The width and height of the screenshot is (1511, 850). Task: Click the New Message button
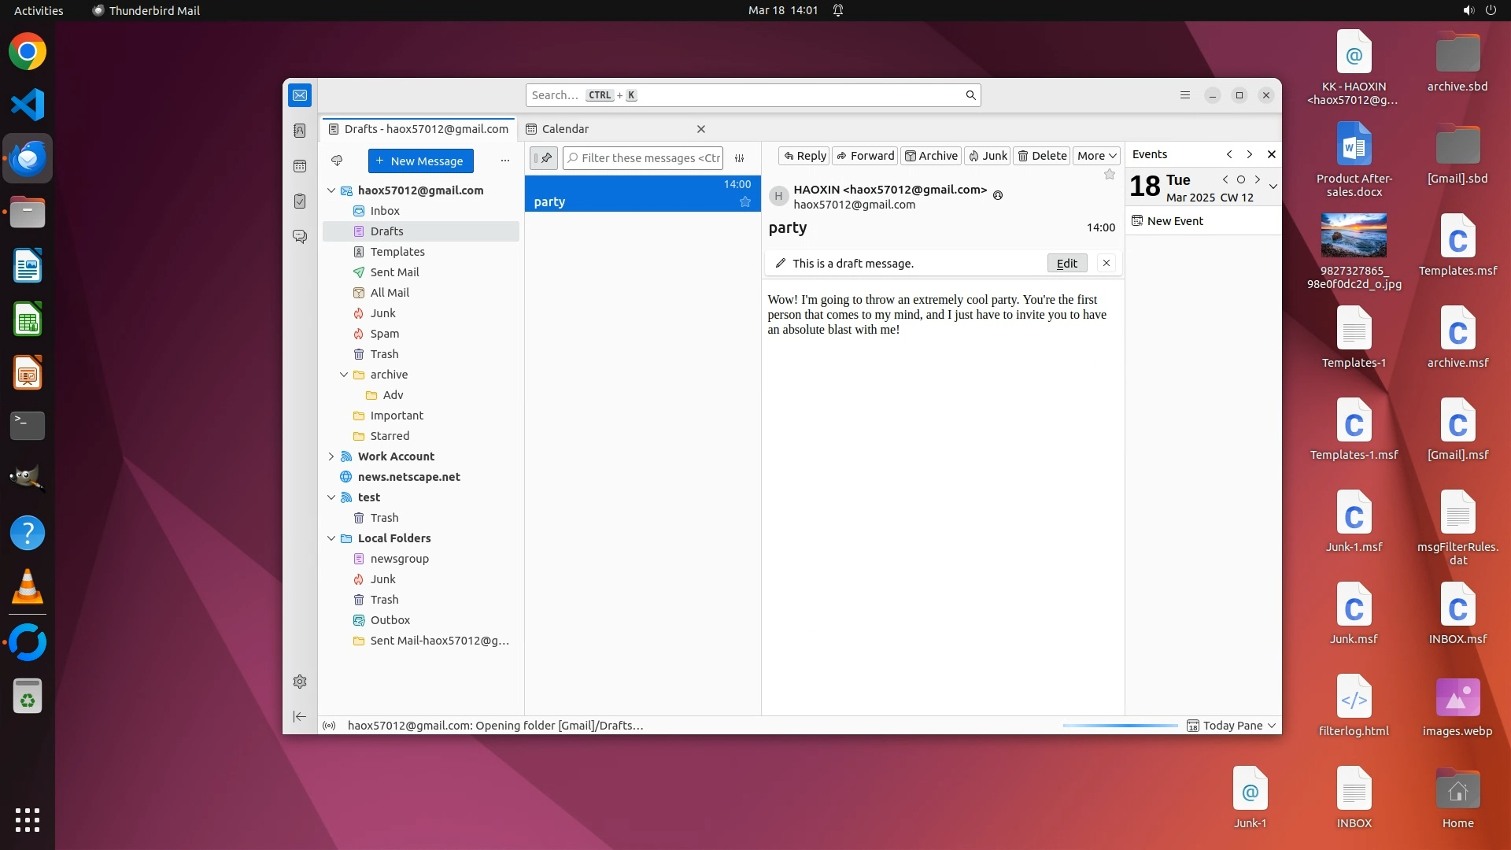(x=420, y=161)
